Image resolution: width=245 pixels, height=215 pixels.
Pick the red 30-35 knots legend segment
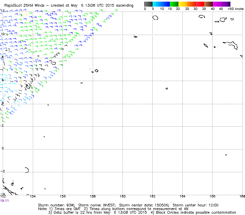coord(200,4)
